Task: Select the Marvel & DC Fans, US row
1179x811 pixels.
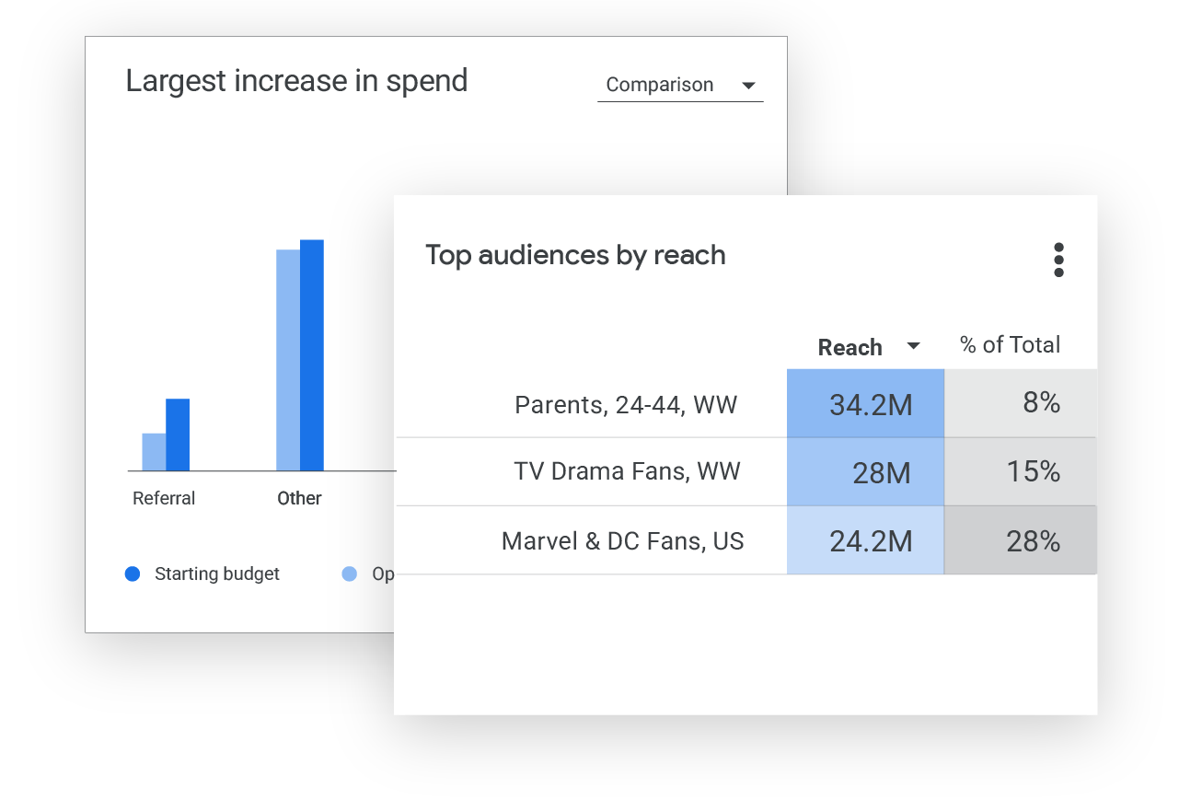Action: 622,541
